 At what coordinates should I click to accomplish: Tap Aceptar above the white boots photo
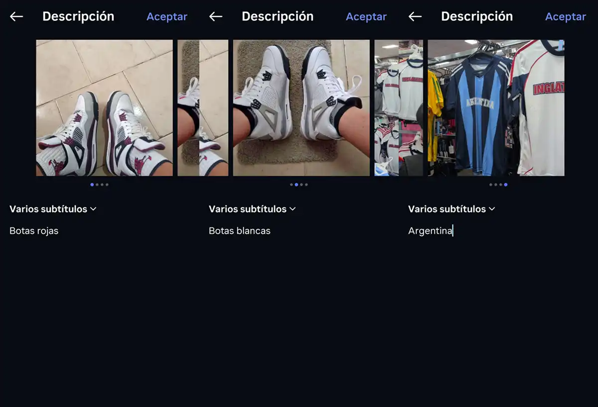(366, 16)
